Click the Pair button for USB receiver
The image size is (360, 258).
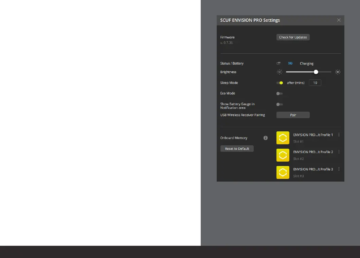293,115
